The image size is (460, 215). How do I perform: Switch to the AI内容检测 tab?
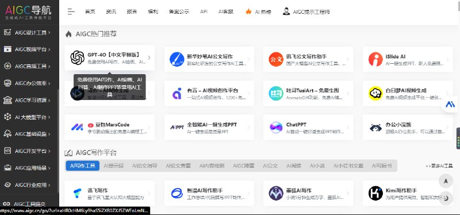[212, 166]
